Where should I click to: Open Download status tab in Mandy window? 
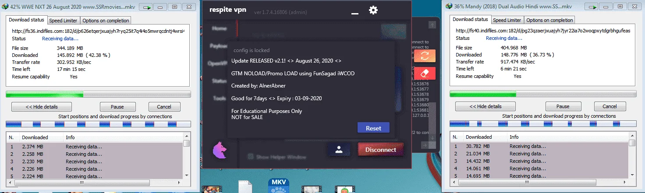pyautogui.click(x=470, y=19)
